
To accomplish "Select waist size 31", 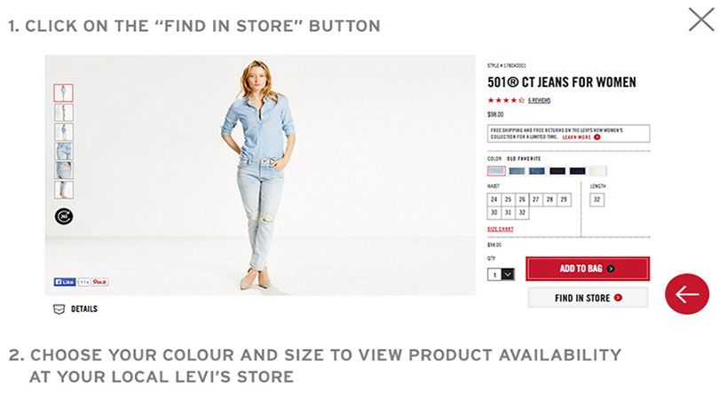I will [508, 213].
